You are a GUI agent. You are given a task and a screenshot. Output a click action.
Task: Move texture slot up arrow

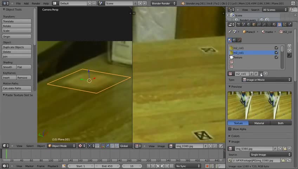point(289,46)
